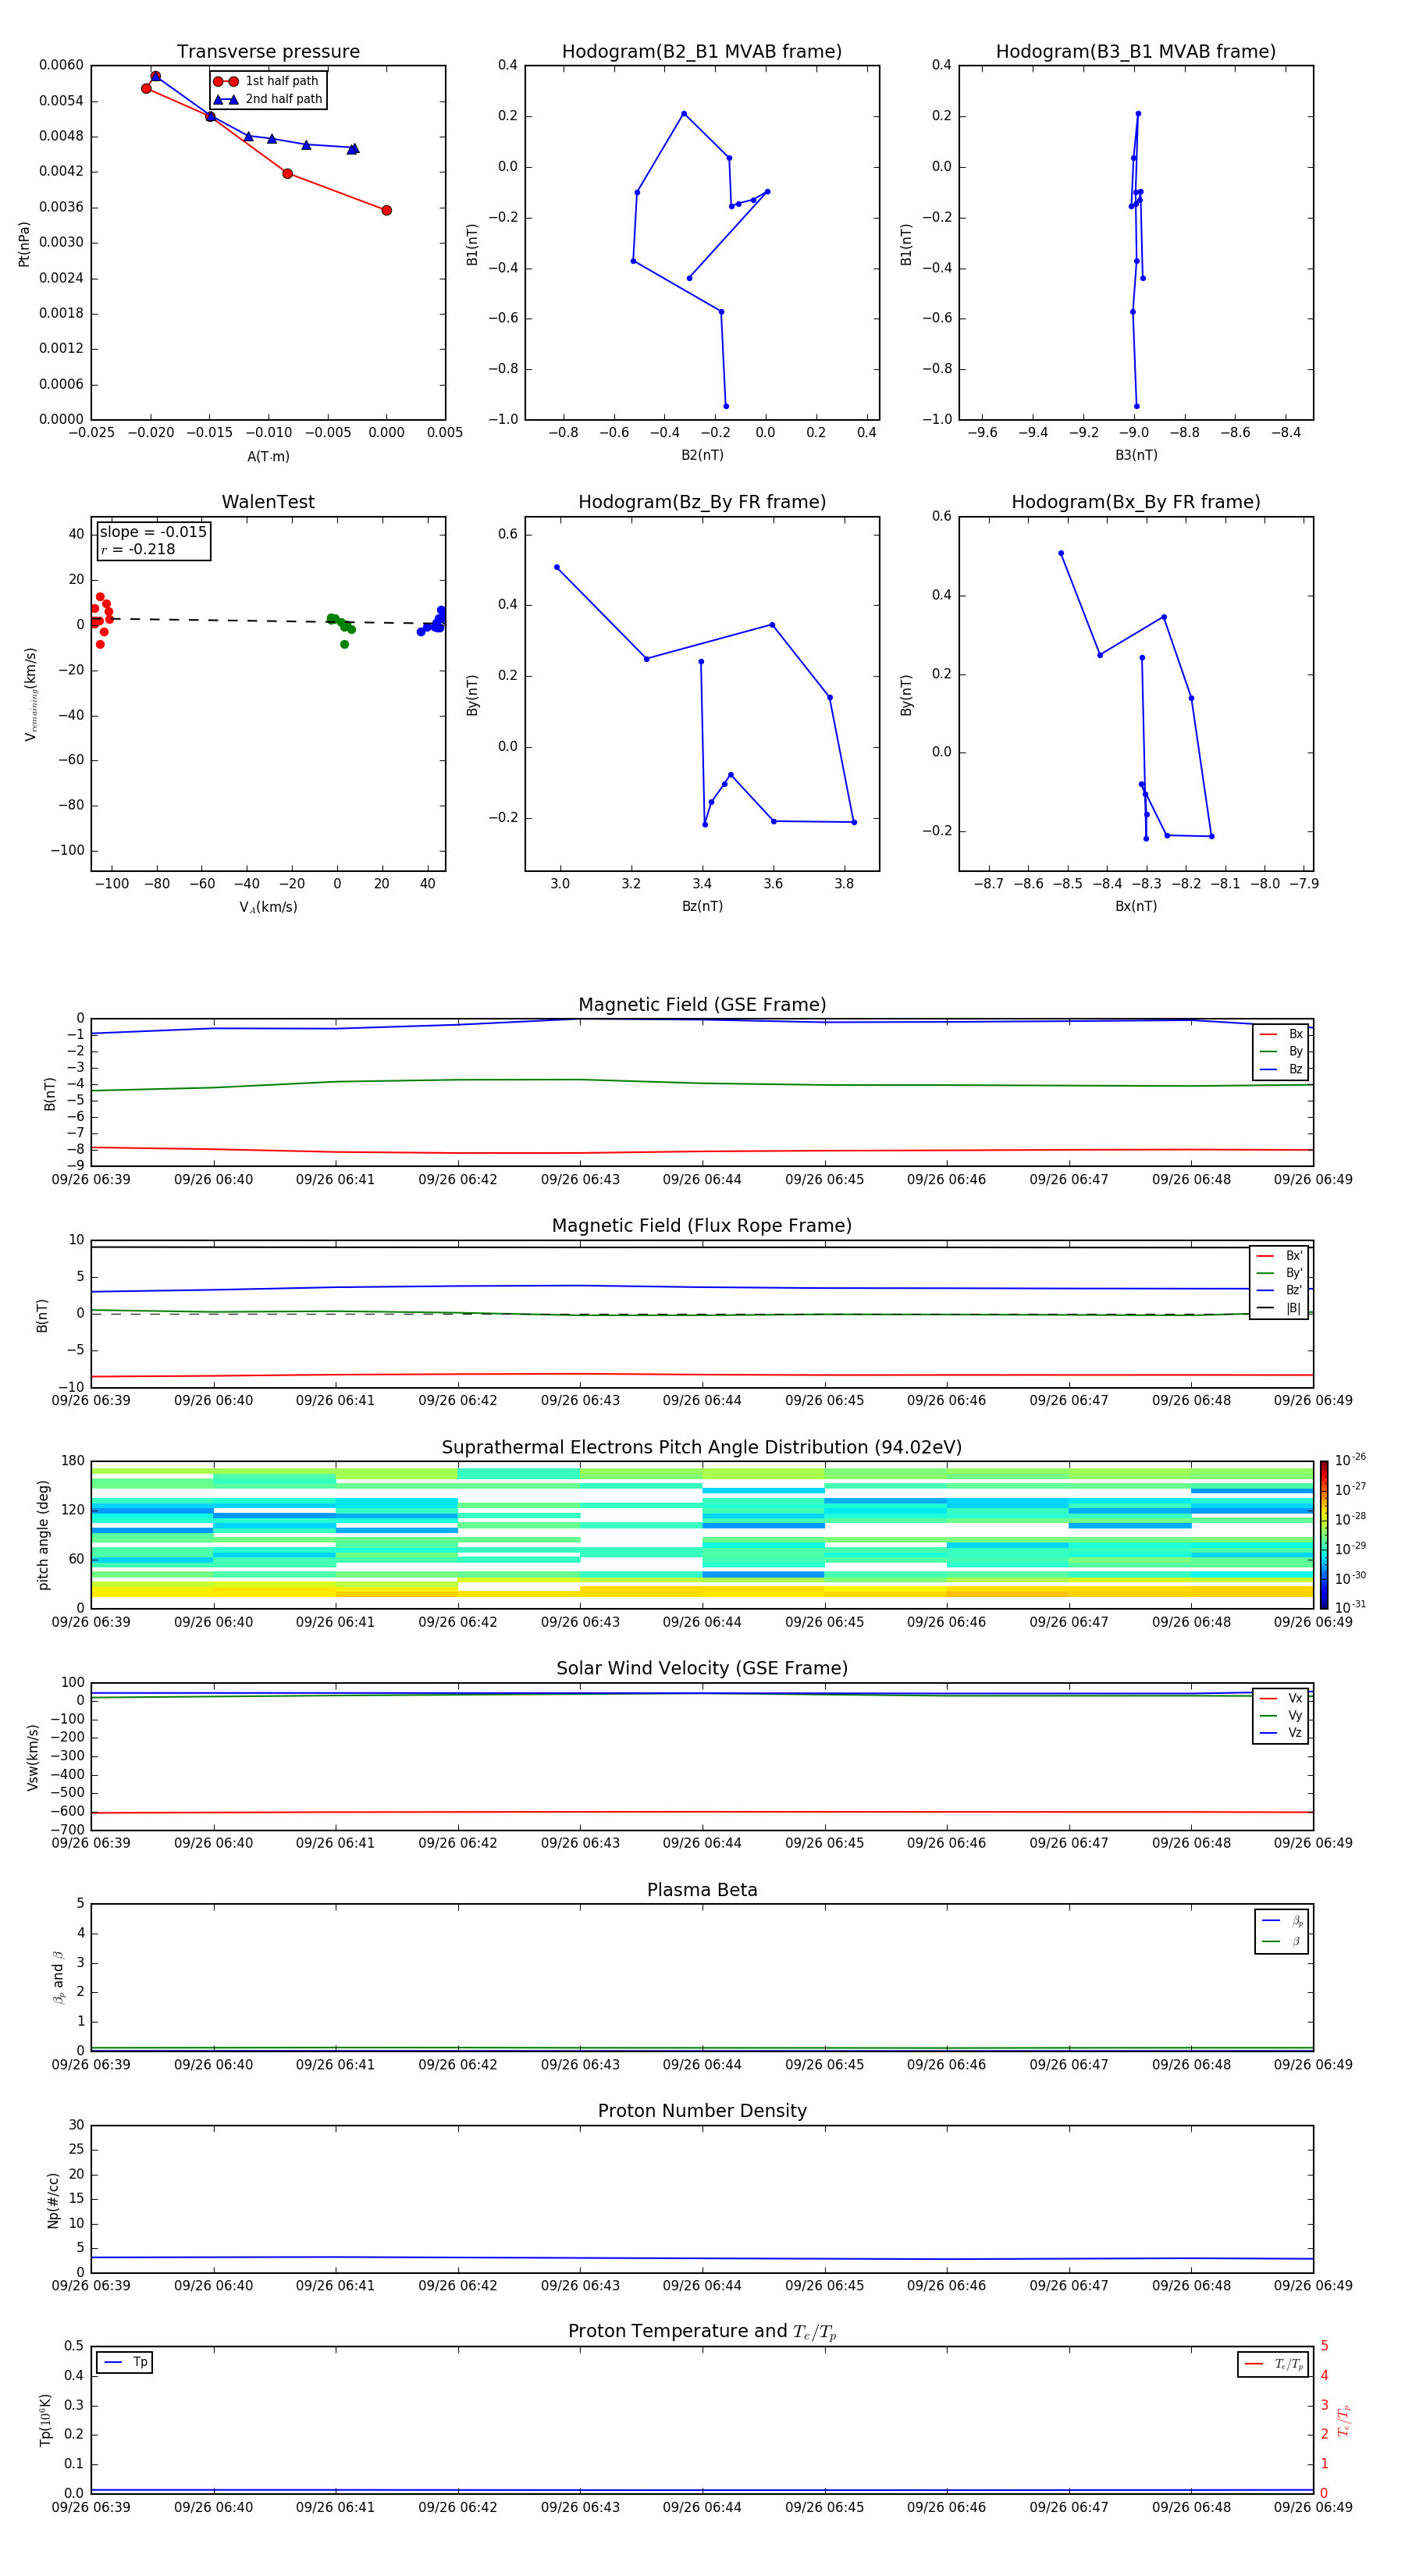Click 'Proton Number Density' title

[x=702, y=2111]
